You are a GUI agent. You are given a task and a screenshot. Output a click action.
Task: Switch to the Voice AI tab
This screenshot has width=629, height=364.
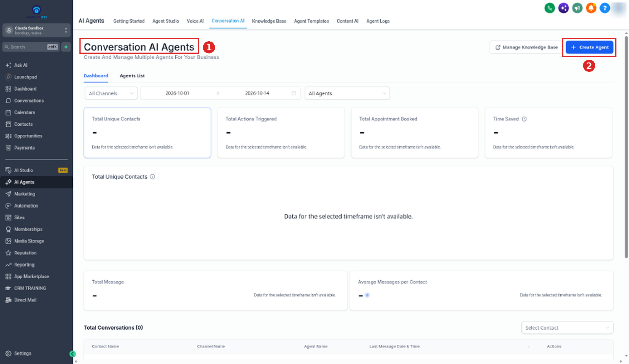coord(195,21)
